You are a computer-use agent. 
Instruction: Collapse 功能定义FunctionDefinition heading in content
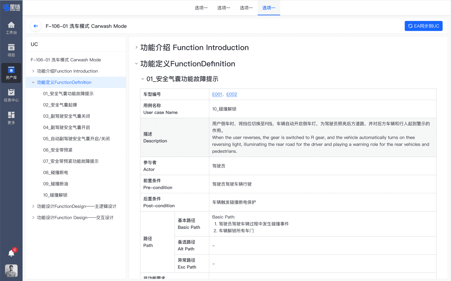click(x=136, y=64)
